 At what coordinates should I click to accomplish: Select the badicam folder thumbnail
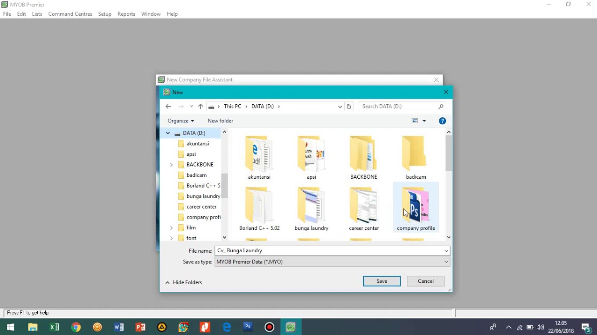(416, 157)
